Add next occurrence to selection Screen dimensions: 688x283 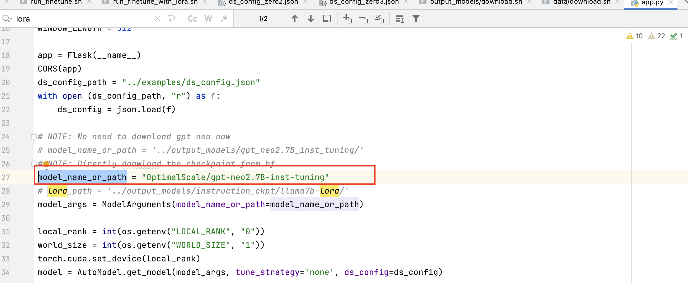[347, 18]
